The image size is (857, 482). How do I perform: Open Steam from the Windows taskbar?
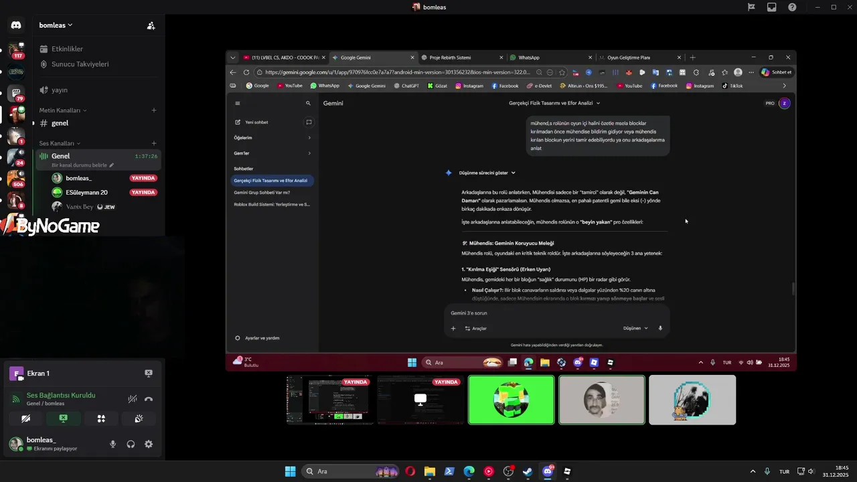click(528, 471)
